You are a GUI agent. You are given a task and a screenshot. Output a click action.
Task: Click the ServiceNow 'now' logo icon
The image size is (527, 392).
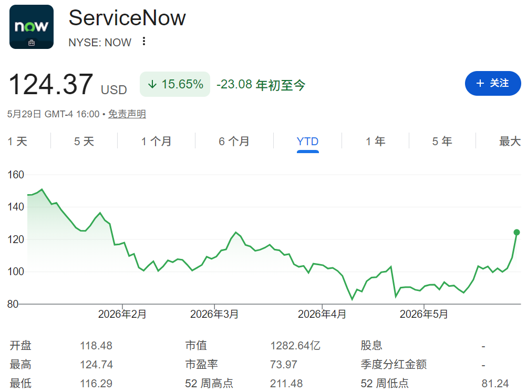[x=32, y=27]
